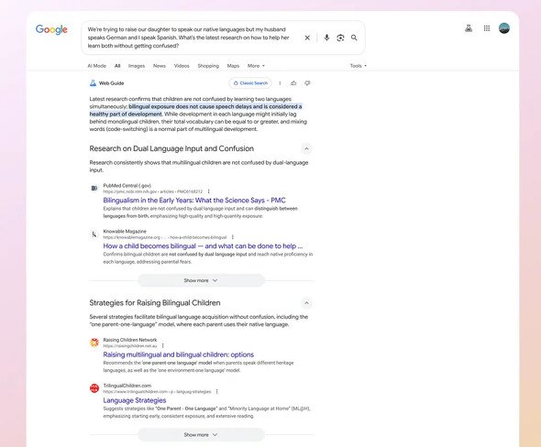Open options menu for TrilingualChildren.com result
Image resolution: width=541 pixels, height=447 pixels.
pos(216,391)
